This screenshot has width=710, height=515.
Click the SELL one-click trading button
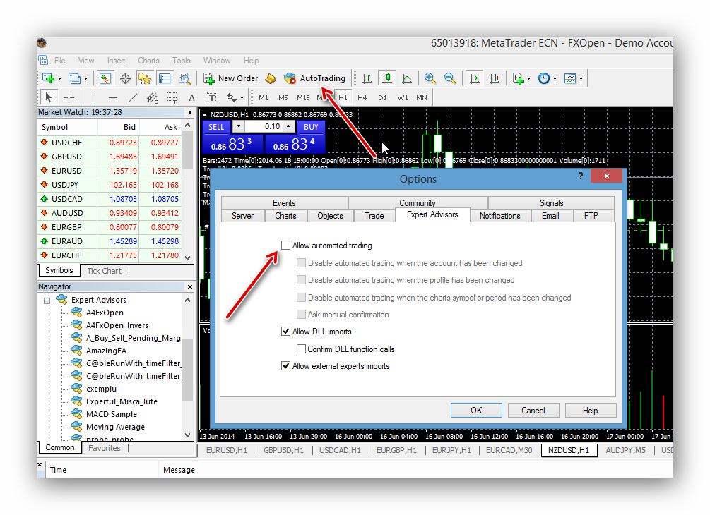click(x=216, y=127)
